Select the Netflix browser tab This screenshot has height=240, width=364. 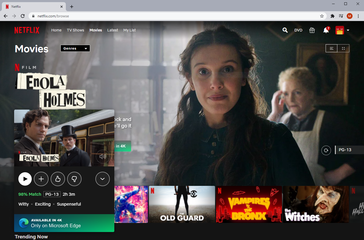tap(34, 7)
